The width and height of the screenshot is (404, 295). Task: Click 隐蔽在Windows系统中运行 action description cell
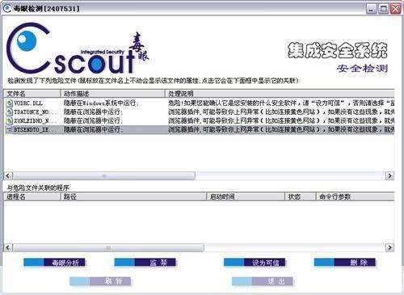(x=101, y=103)
